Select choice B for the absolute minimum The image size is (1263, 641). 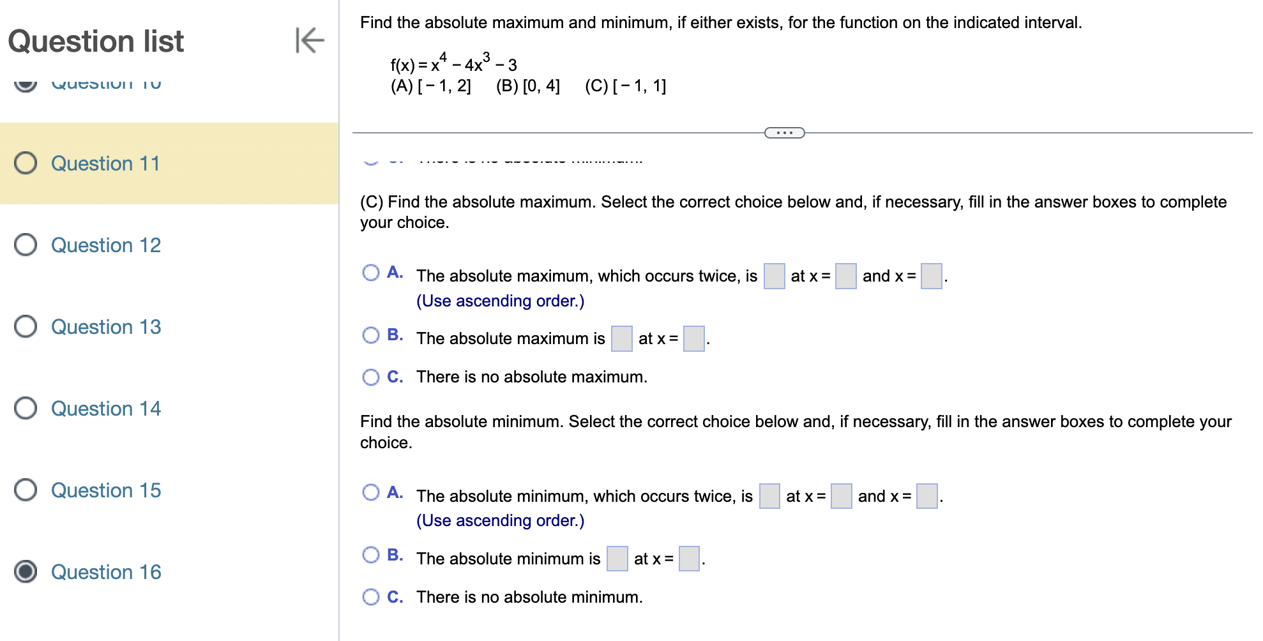click(x=371, y=554)
